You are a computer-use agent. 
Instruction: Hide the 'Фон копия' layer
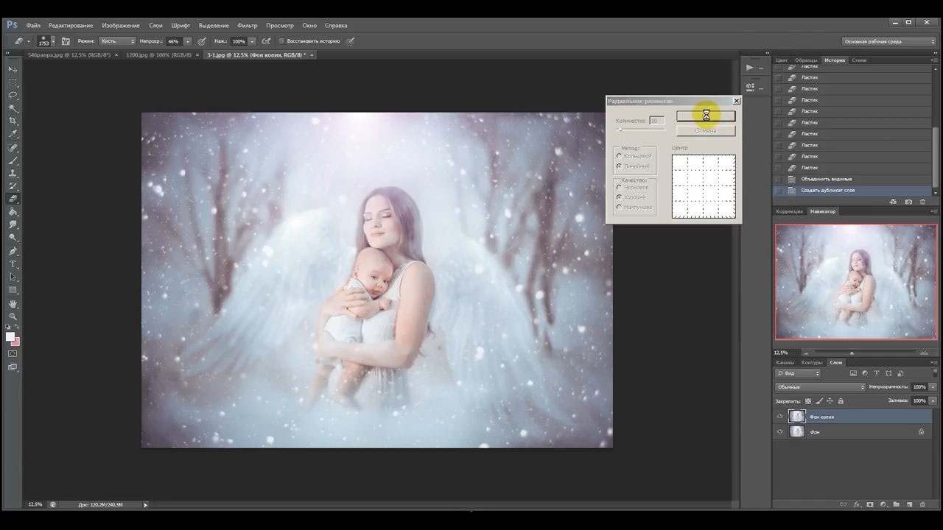[x=780, y=417]
